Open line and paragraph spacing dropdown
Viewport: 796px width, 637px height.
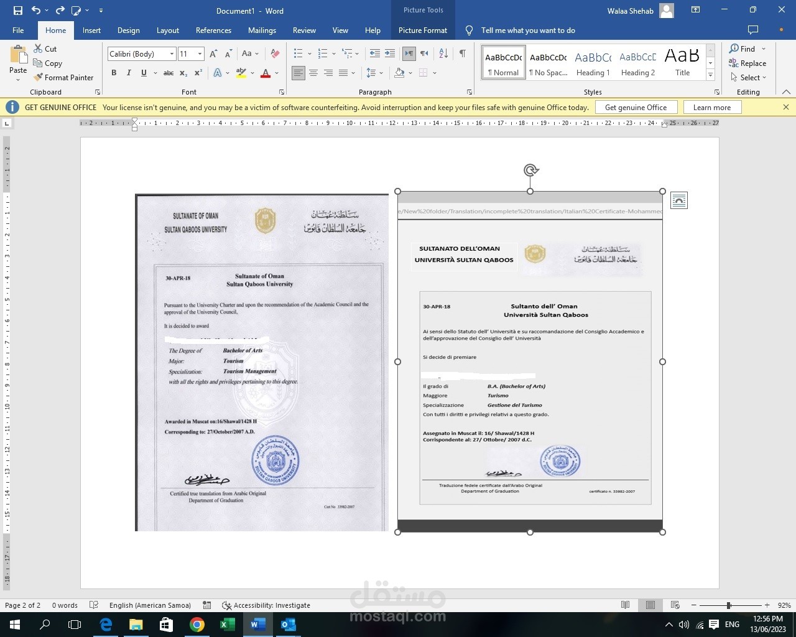(374, 73)
